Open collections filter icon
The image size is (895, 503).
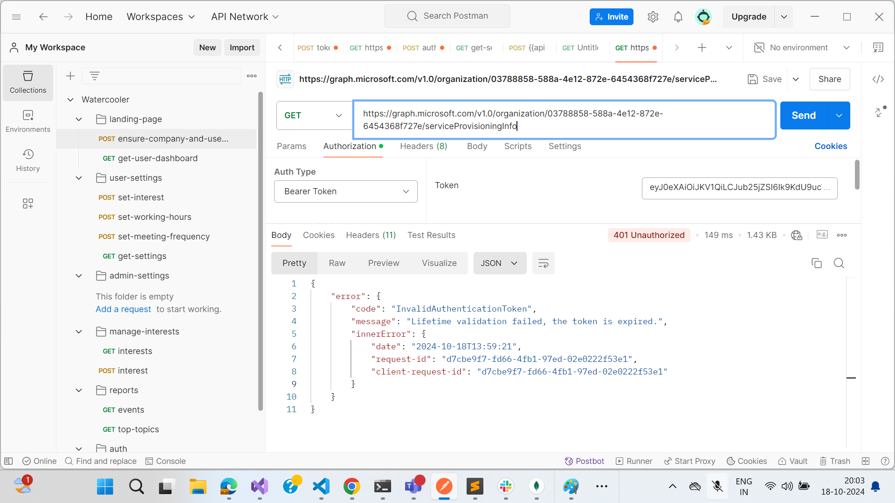[x=95, y=76]
